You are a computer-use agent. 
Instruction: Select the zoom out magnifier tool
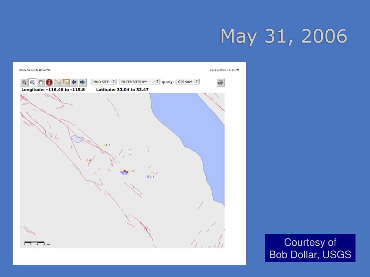pyautogui.click(x=32, y=82)
